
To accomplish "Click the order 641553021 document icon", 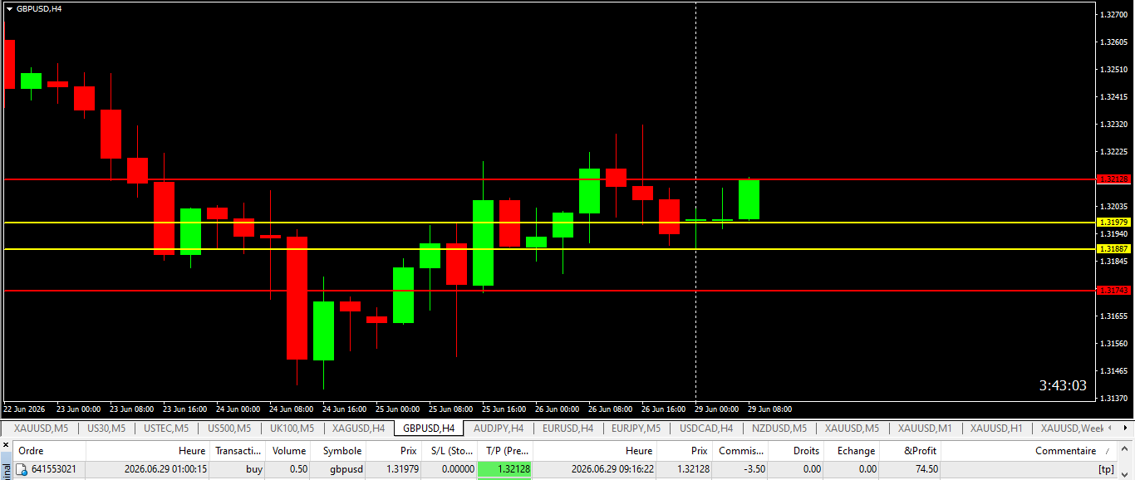I will point(22,469).
